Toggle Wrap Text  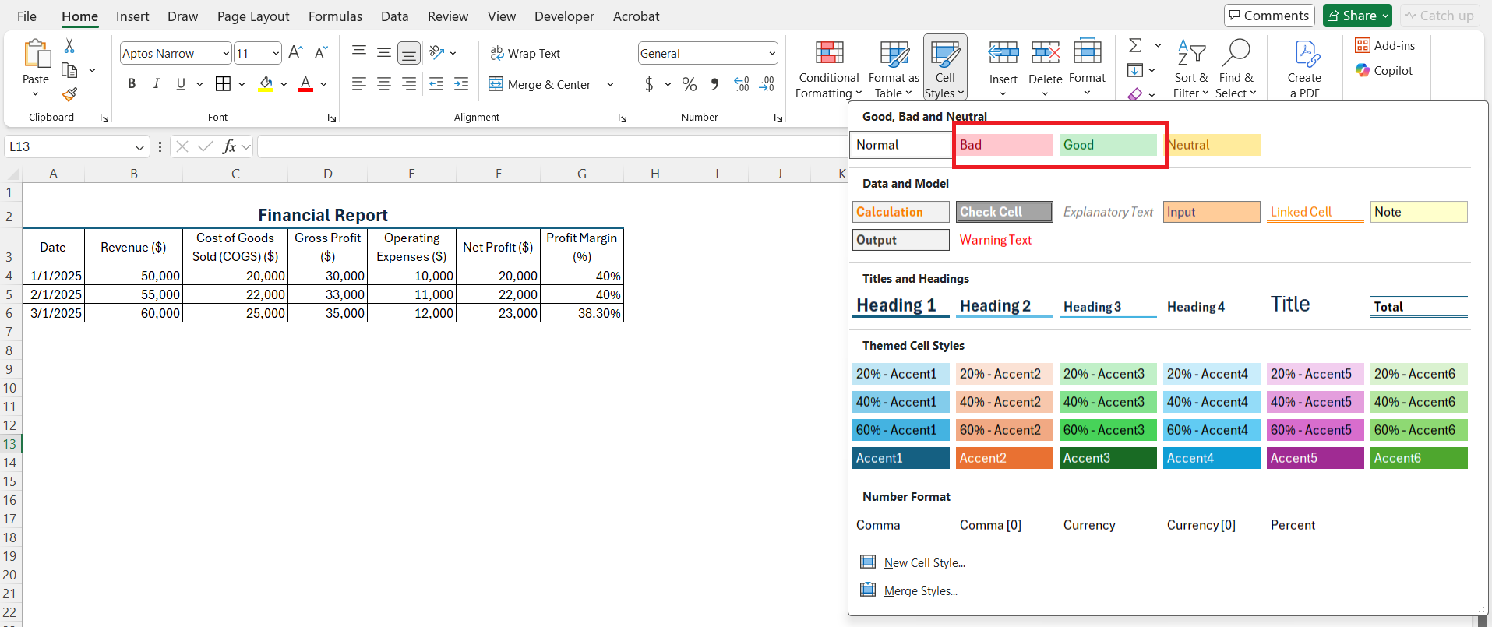(525, 53)
